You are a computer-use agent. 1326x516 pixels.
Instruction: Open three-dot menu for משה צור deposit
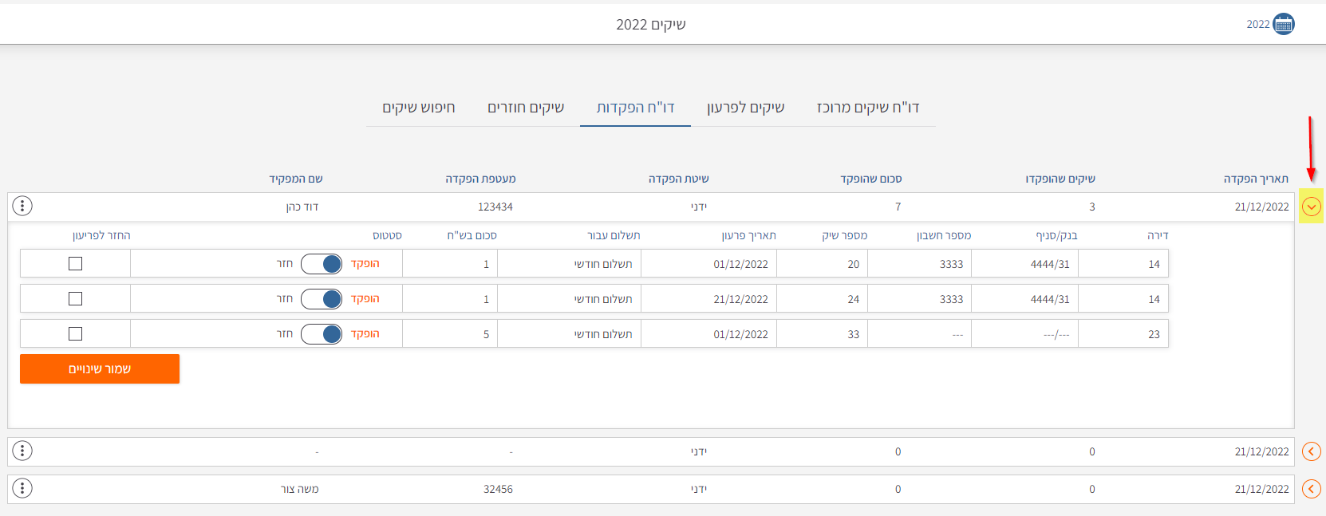click(22, 488)
